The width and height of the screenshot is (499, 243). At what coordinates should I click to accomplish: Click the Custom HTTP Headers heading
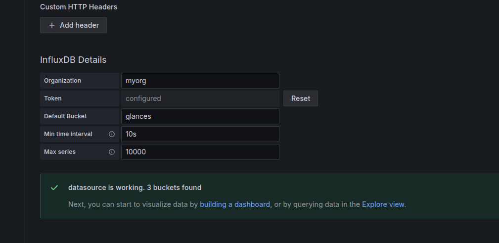79,7
